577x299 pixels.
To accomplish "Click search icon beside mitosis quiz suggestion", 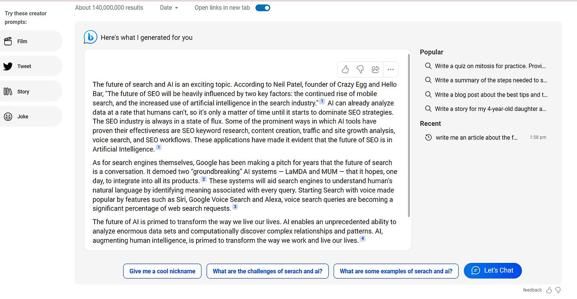I will click(428, 66).
